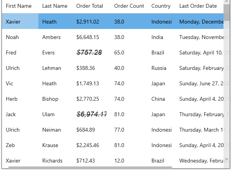
Task: Click the Country column header
Action: 161,6
